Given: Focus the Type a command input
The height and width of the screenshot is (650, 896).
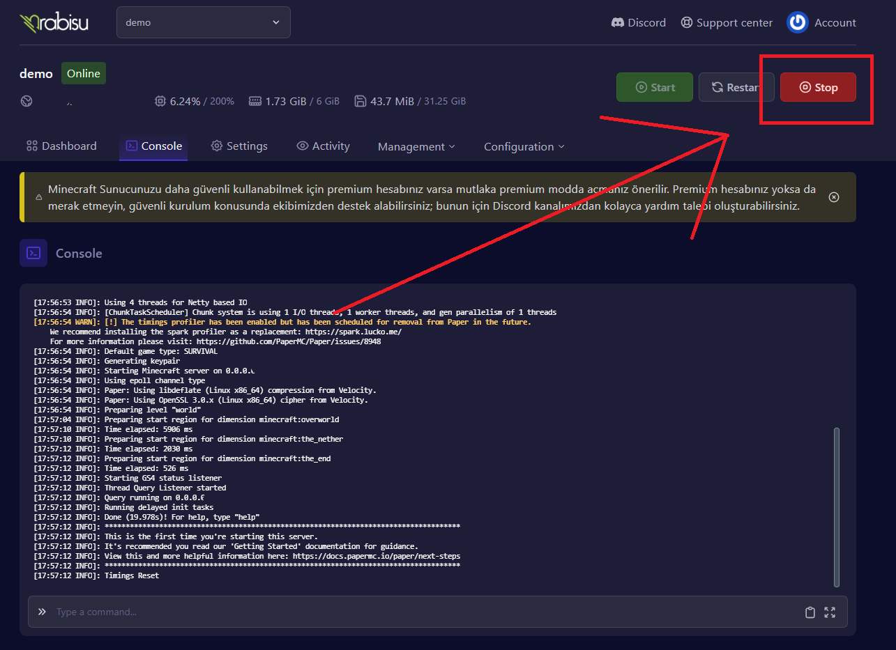Looking at the screenshot, I should tap(418, 612).
